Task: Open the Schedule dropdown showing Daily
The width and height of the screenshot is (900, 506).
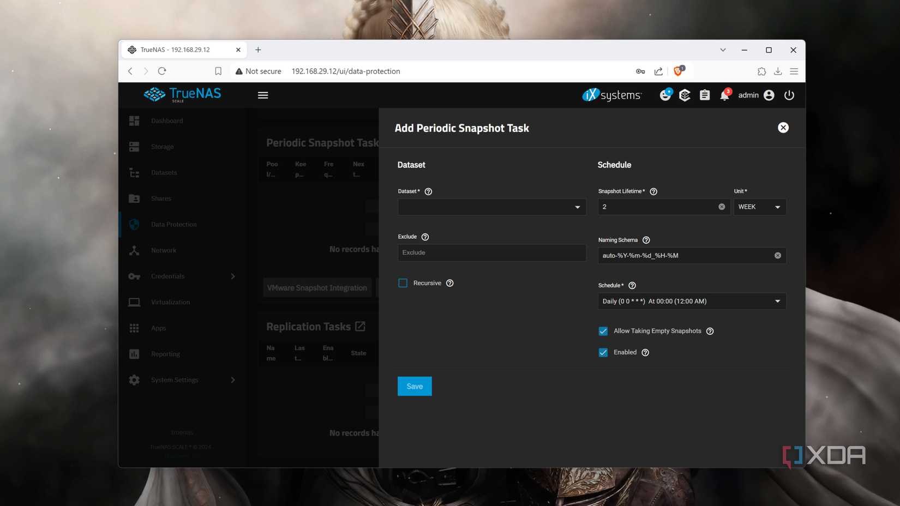Action: point(692,302)
